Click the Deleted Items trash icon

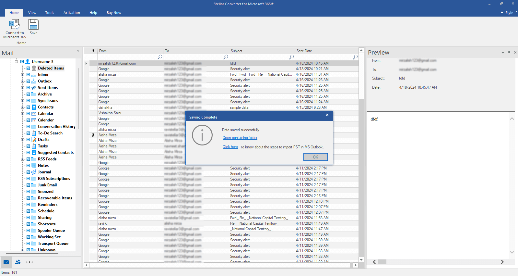[34, 68]
